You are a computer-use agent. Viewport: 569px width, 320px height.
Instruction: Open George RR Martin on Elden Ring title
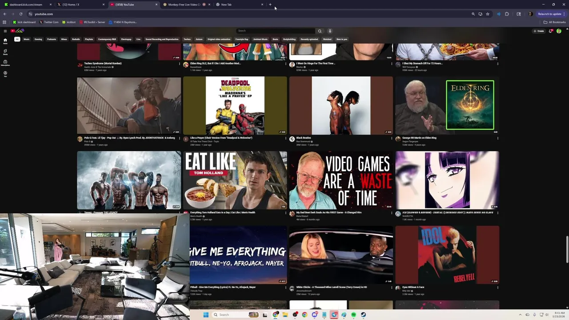coord(419,138)
